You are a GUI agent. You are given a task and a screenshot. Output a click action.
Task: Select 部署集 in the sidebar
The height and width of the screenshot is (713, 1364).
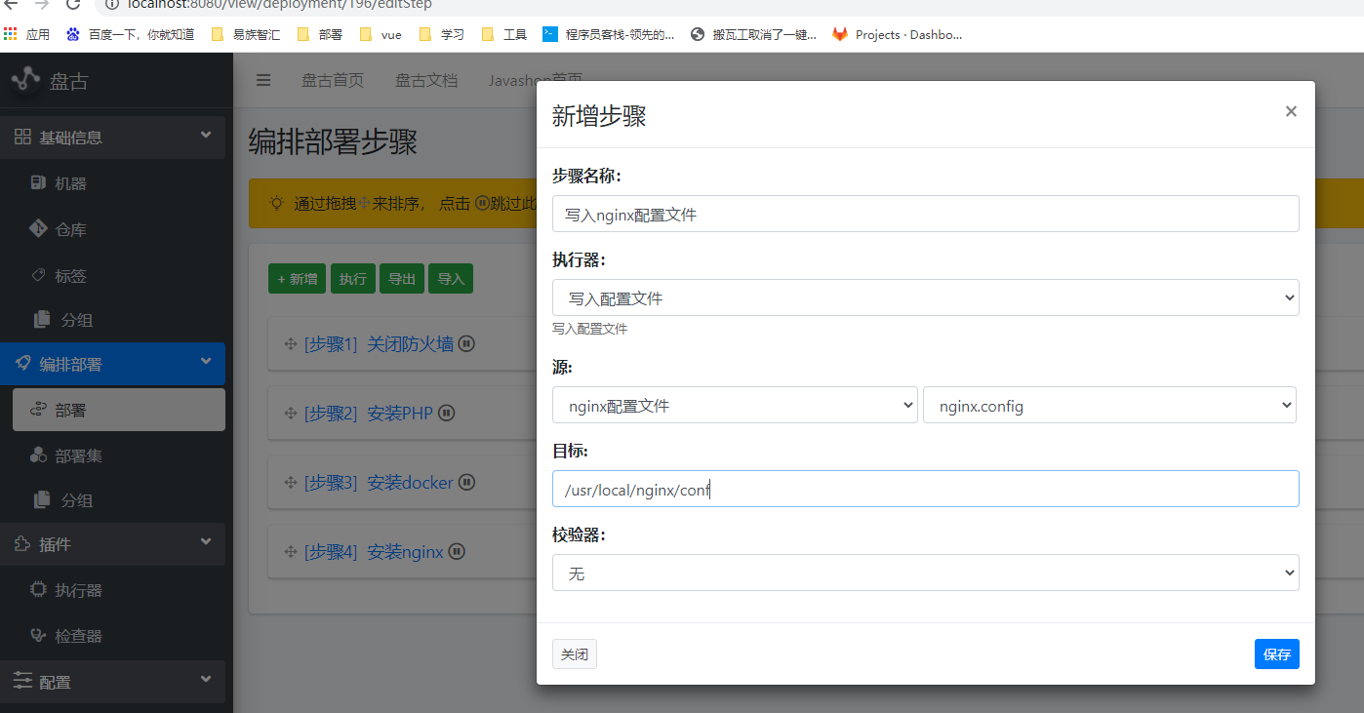click(119, 456)
